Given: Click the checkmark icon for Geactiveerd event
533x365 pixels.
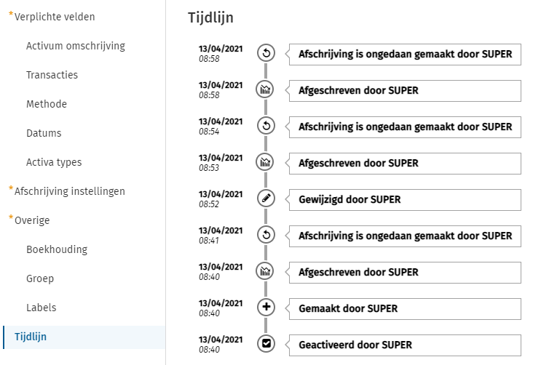Looking at the screenshot, I should [266, 344].
